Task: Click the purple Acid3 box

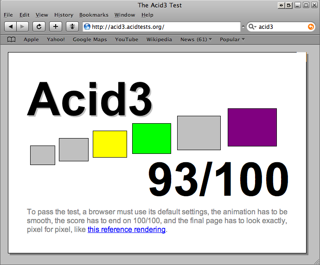Action: 252,127
